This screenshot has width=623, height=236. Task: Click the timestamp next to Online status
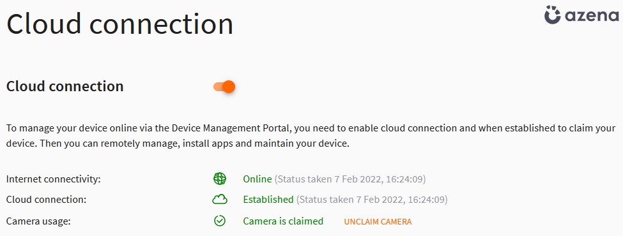pyautogui.click(x=350, y=179)
